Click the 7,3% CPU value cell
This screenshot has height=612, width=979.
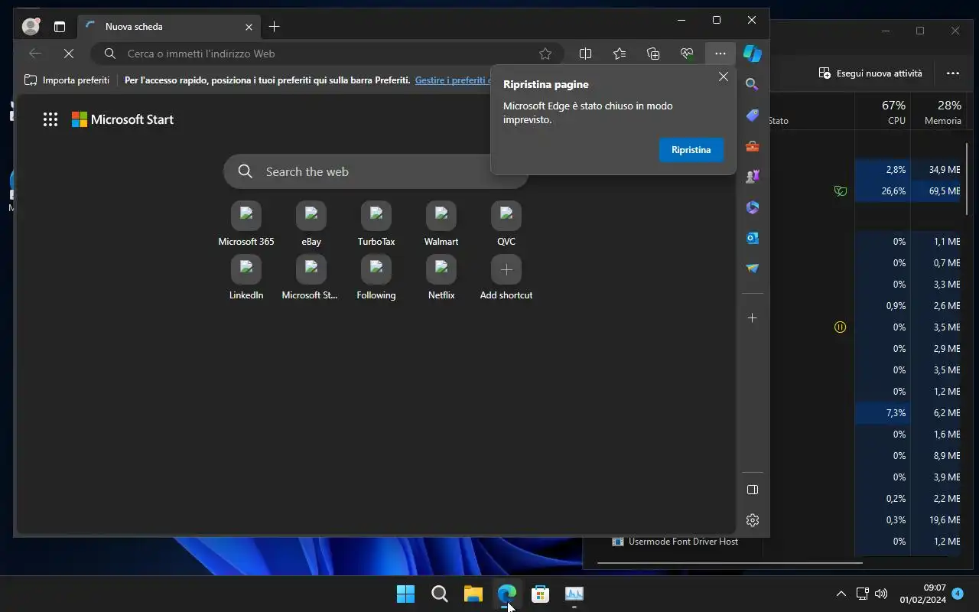pos(883,413)
